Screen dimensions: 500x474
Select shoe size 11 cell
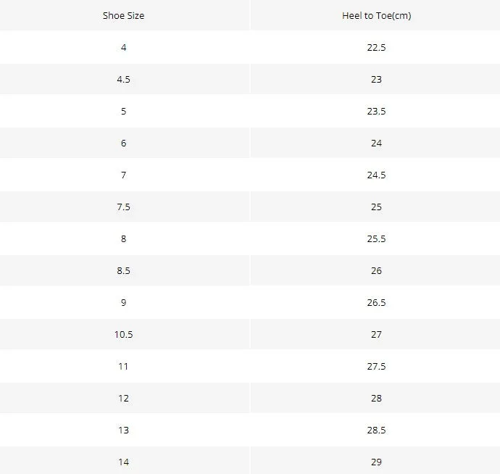(x=123, y=367)
